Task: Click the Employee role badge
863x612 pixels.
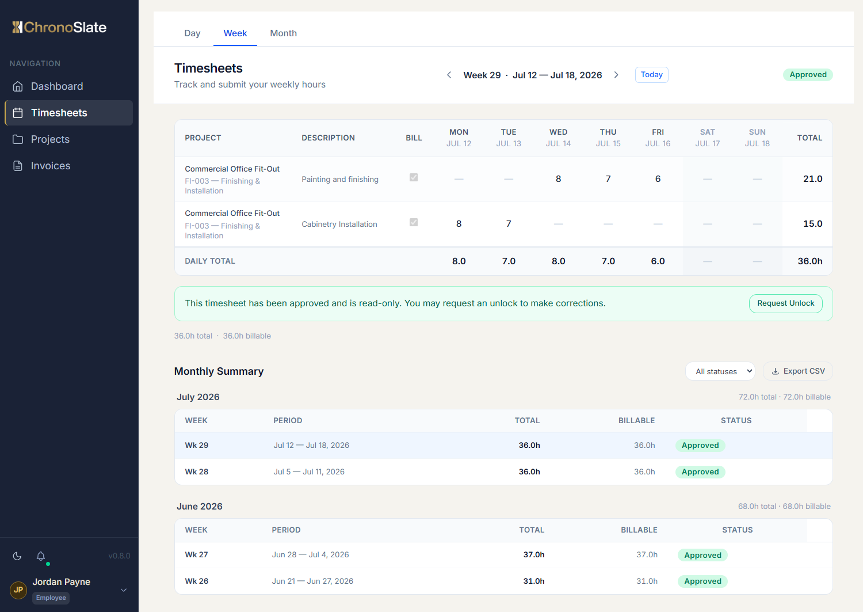Action: click(51, 598)
